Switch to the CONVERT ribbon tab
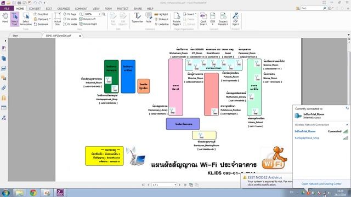This screenshot has width=351, height=197. click(x=35, y=9)
